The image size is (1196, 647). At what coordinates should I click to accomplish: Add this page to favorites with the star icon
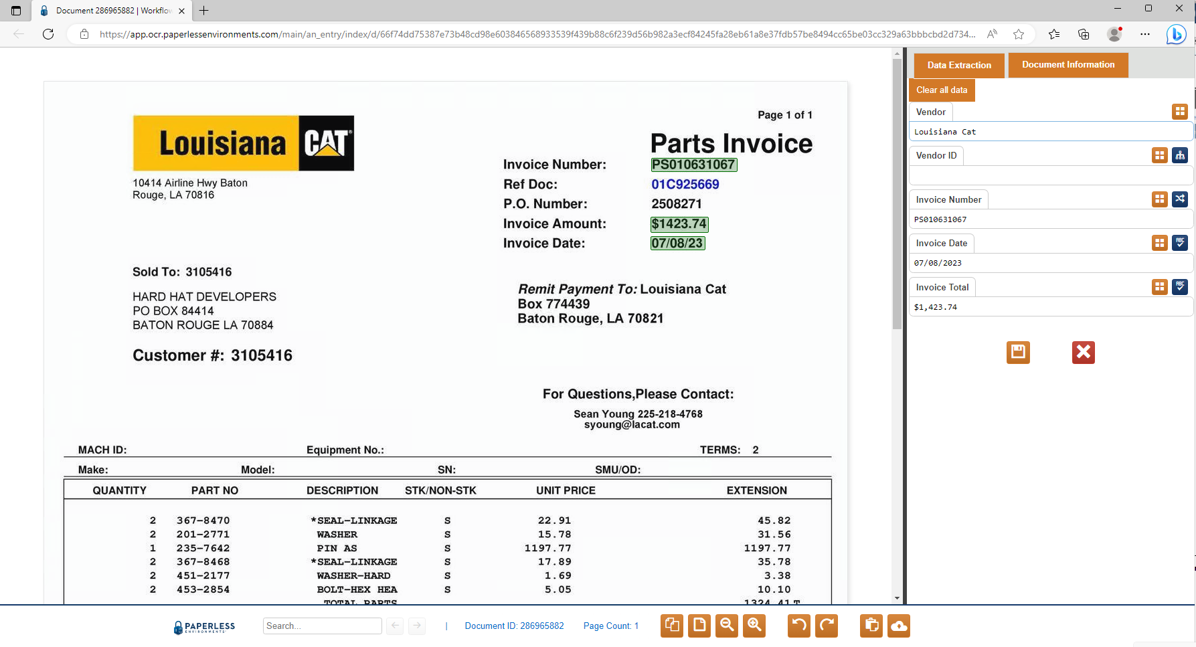point(1019,34)
